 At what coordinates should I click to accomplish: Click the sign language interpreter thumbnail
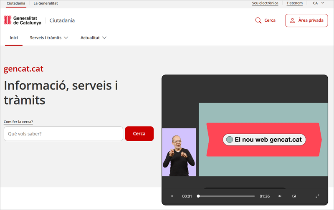179,152
